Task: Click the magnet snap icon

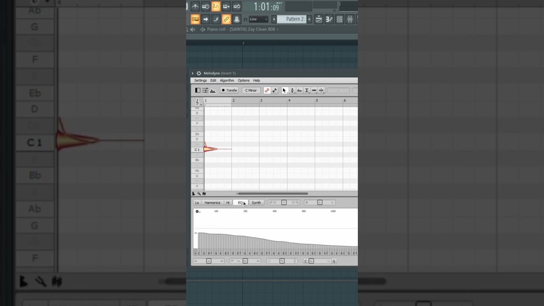Action: coord(246,19)
